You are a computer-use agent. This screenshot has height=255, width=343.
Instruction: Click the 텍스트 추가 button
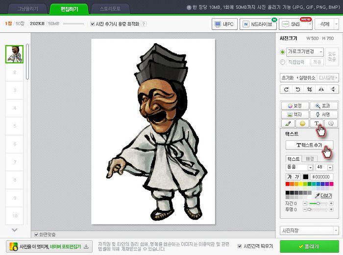coord(309,145)
